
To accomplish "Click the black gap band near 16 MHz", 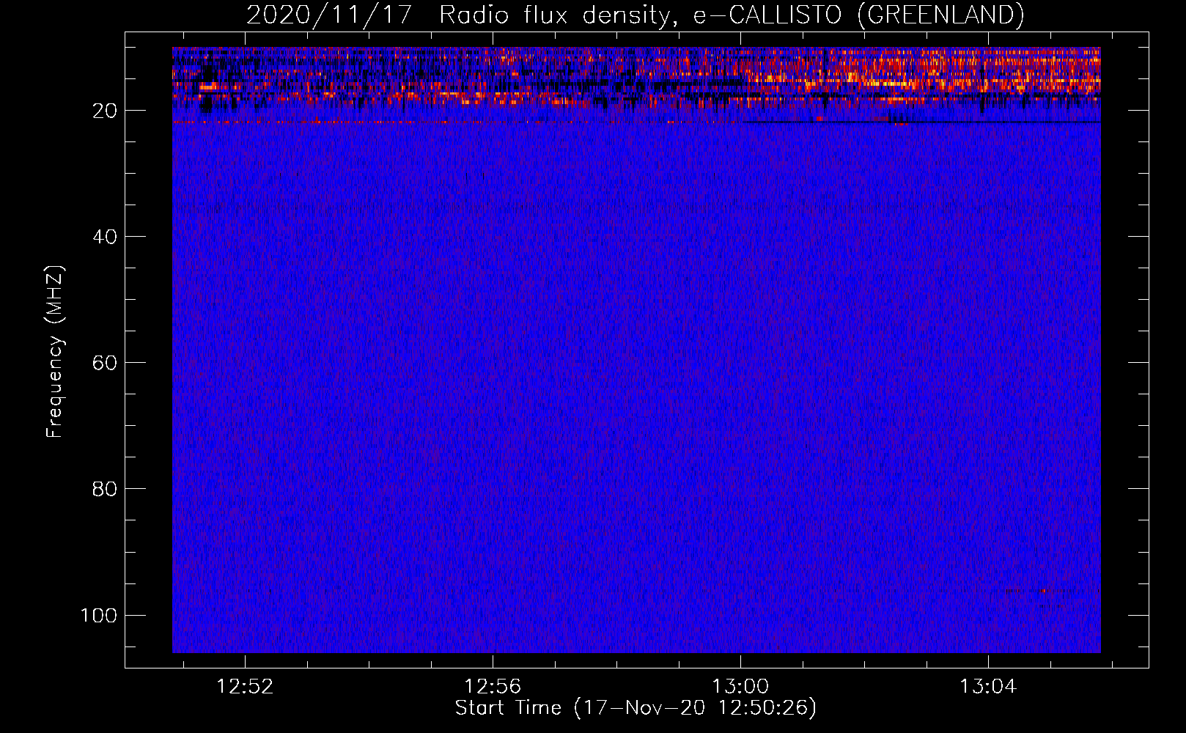I will pyautogui.click(x=636, y=86).
